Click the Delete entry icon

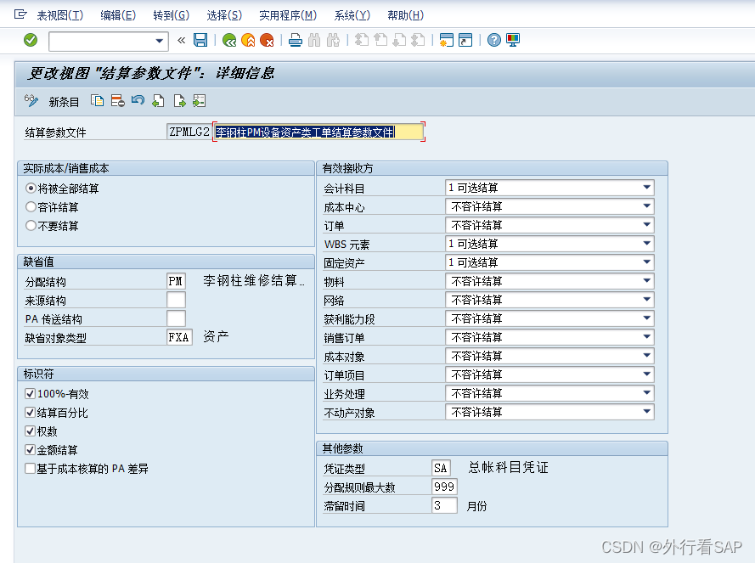(117, 101)
